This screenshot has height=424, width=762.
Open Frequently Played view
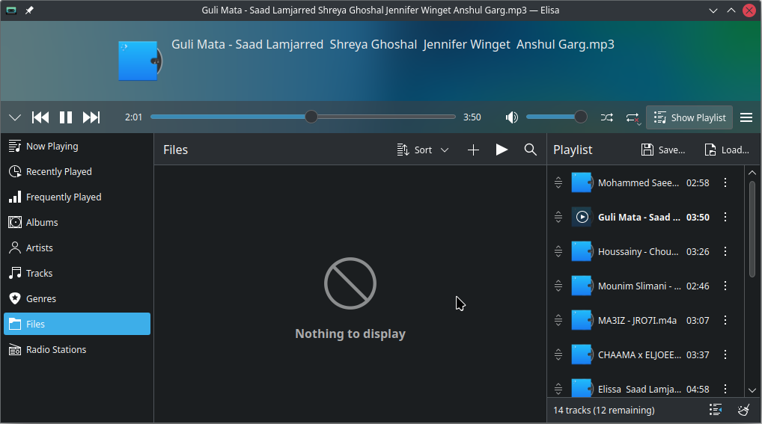(x=77, y=197)
